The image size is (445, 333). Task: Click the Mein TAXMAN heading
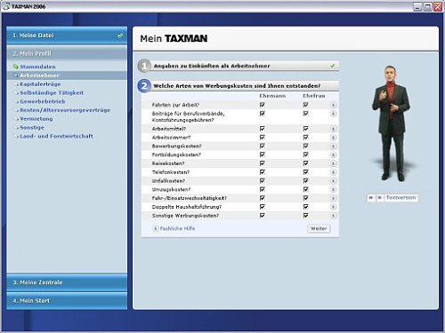(174, 38)
